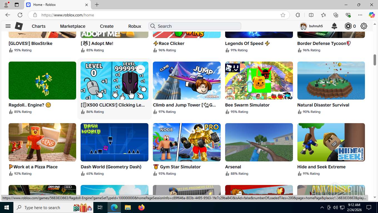Open the Hide and Seek Extreme thumbnail

(331, 142)
